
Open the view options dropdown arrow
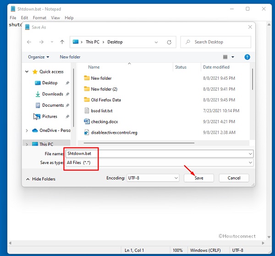(x=233, y=57)
